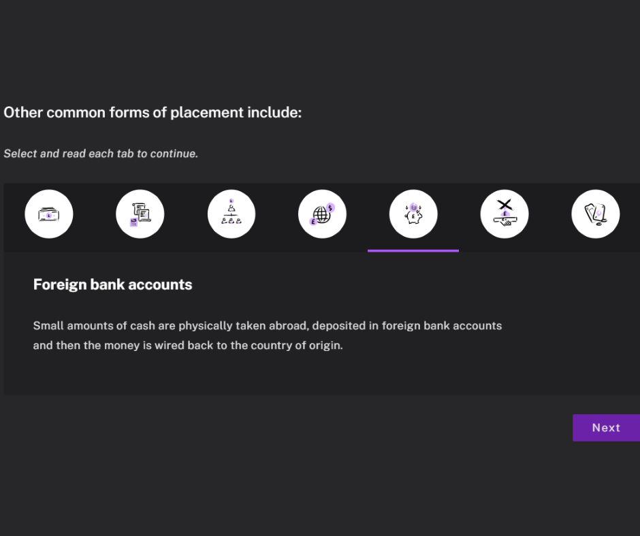Open the crossed-out handshake tab
This screenshot has height=536, width=640.
505,214
